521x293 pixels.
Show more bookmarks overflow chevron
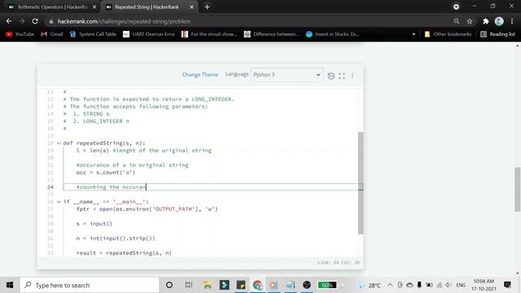pyautogui.click(x=414, y=34)
